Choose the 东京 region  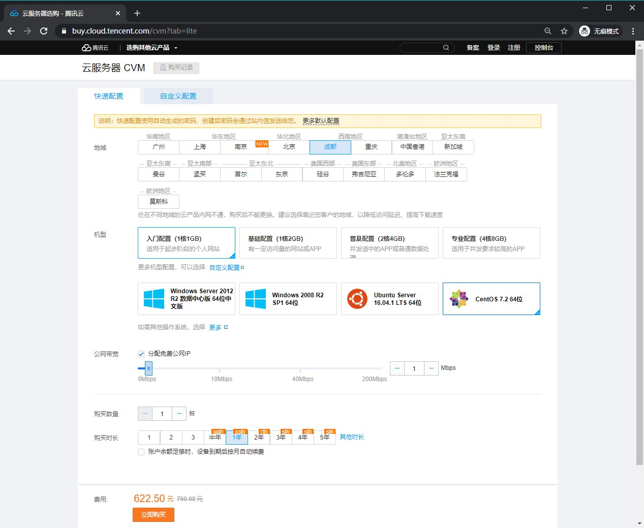click(x=282, y=174)
